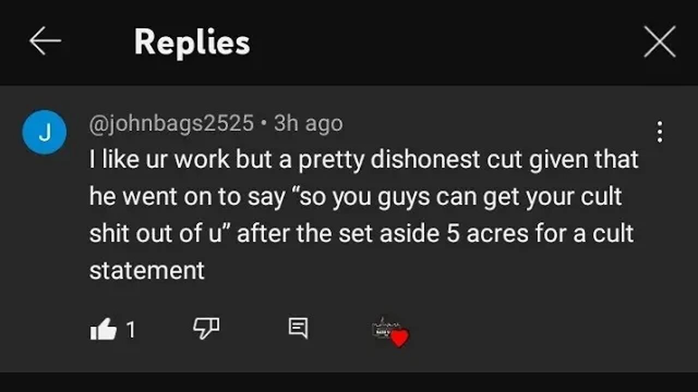Open @johnbags2525 channel link
Screen dimensions: 698x392
[x=171, y=124]
